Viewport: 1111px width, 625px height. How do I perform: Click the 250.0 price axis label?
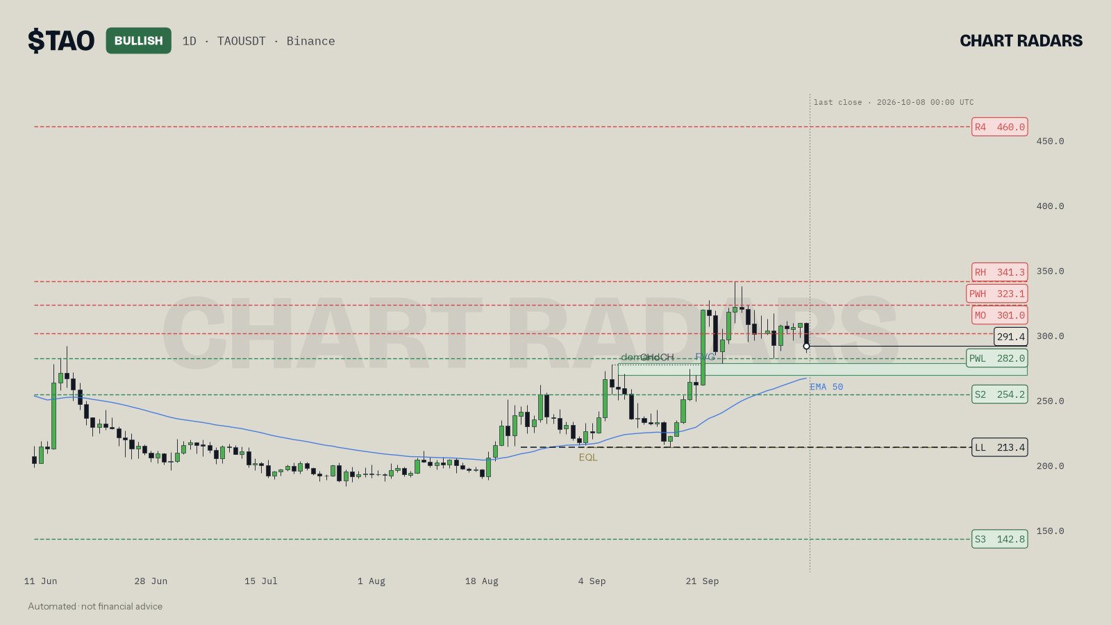1050,401
